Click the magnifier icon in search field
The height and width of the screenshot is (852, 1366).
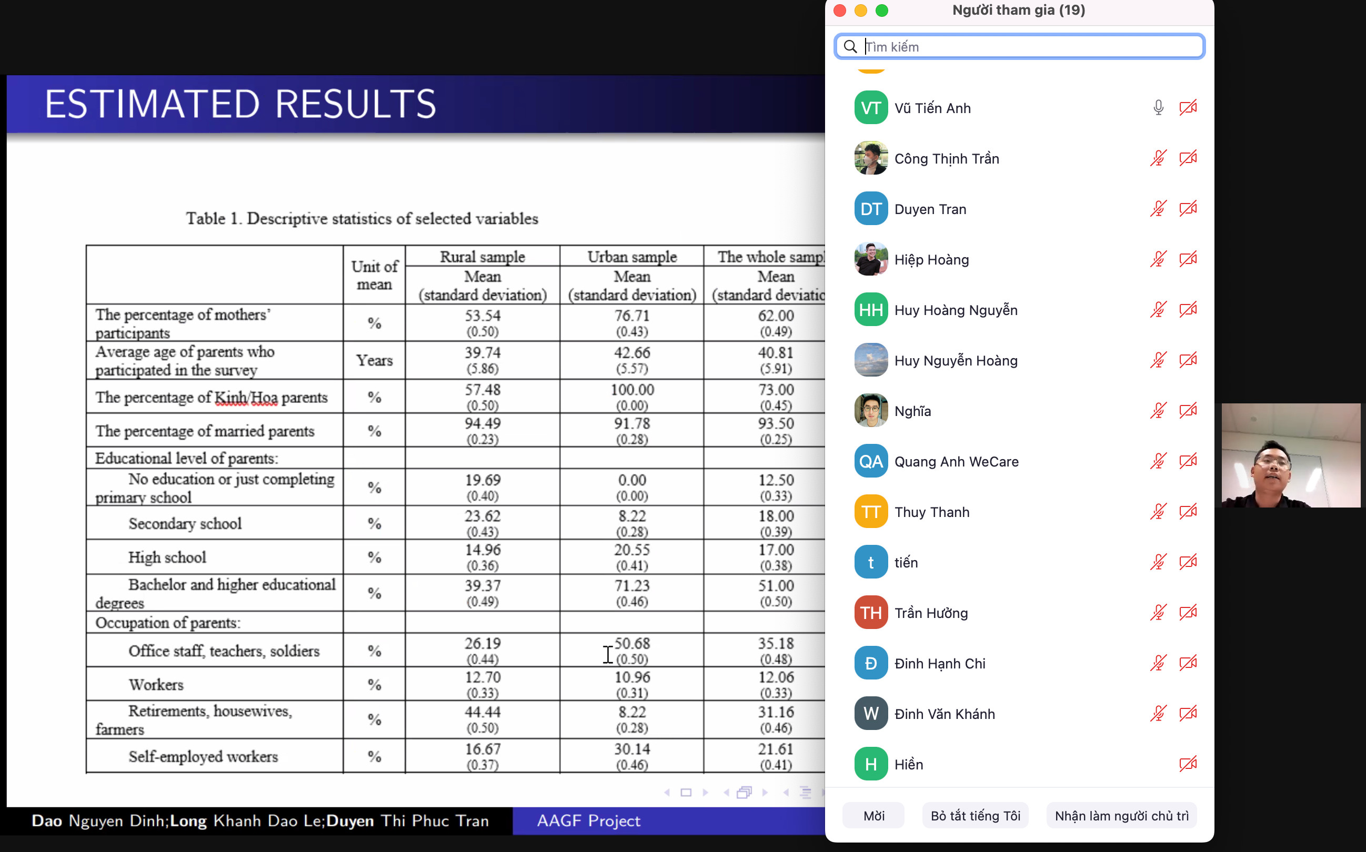(x=850, y=47)
